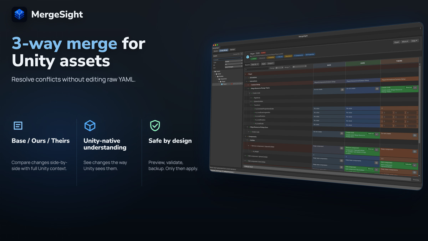Open the More menu
The width and height of the screenshot is (428, 241).
pyautogui.click(x=405, y=41)
